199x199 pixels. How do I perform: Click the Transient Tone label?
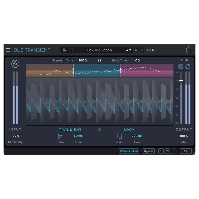(x=63, y=60)
